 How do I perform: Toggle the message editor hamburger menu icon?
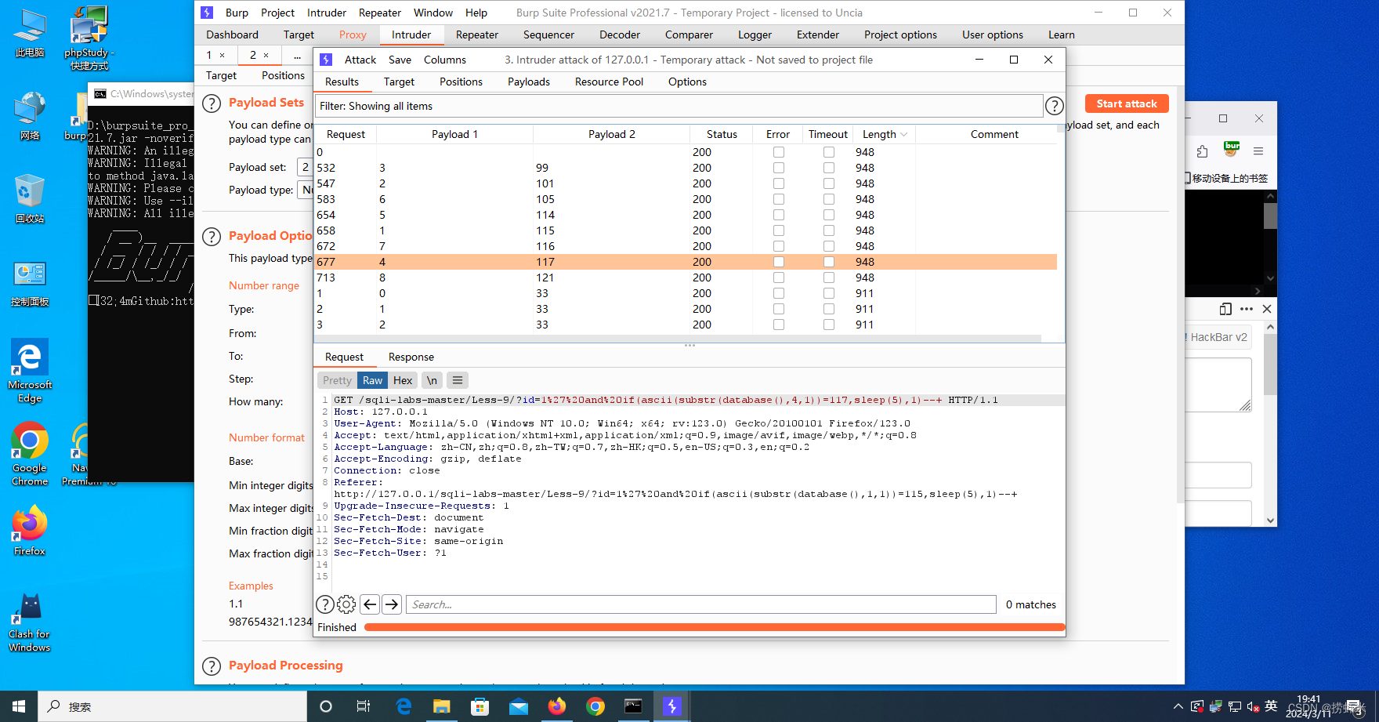pos(458,380)
